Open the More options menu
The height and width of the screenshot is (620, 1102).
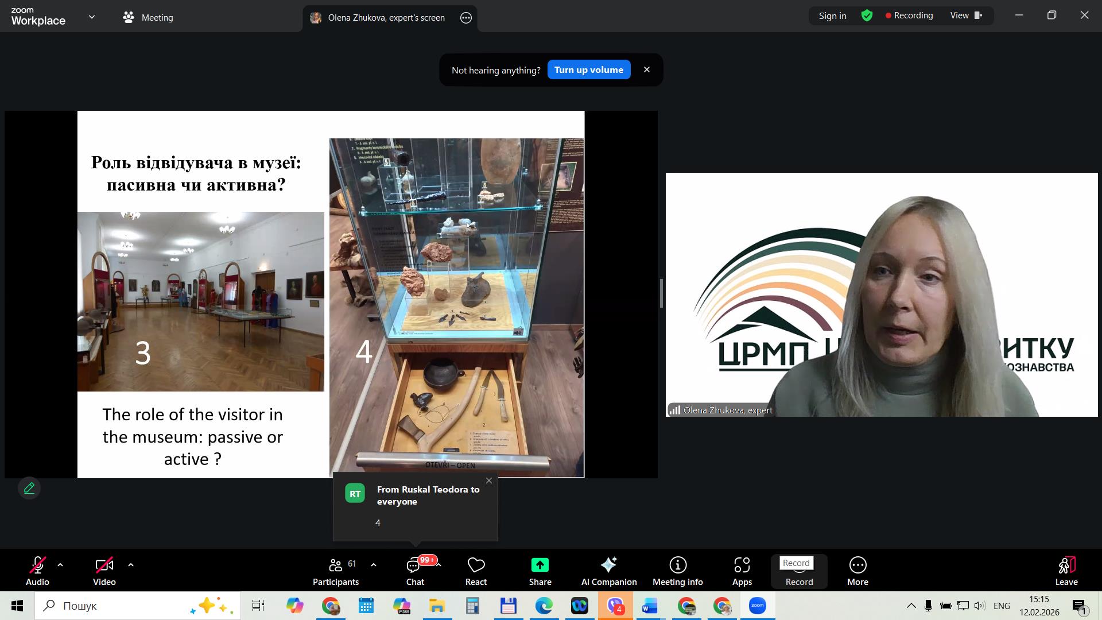tap(857, 571)
